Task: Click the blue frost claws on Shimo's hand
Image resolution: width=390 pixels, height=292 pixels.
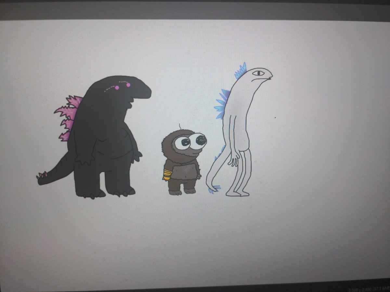Action: pos(214,188)
